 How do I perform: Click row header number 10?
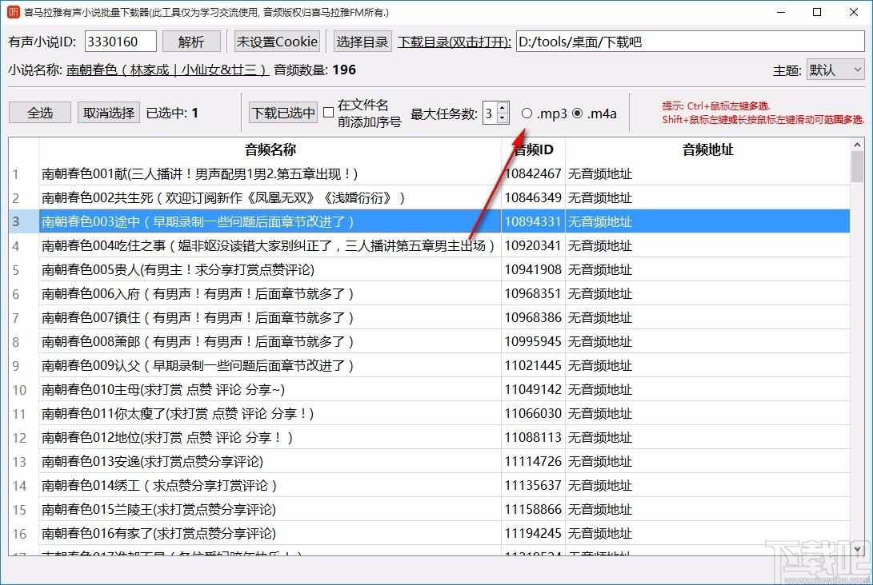click(x=23, y=390)
